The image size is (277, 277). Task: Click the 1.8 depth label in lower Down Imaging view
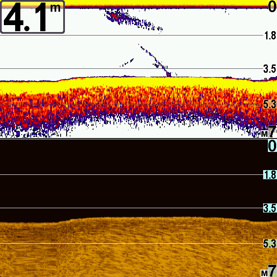pos(270,175)
